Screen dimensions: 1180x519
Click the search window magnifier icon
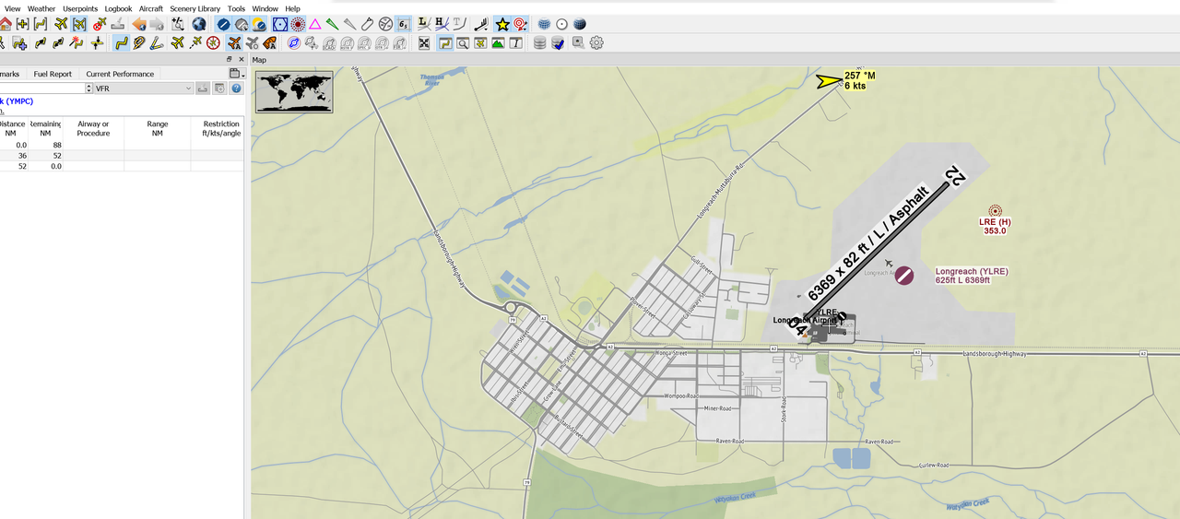(463, 43)
